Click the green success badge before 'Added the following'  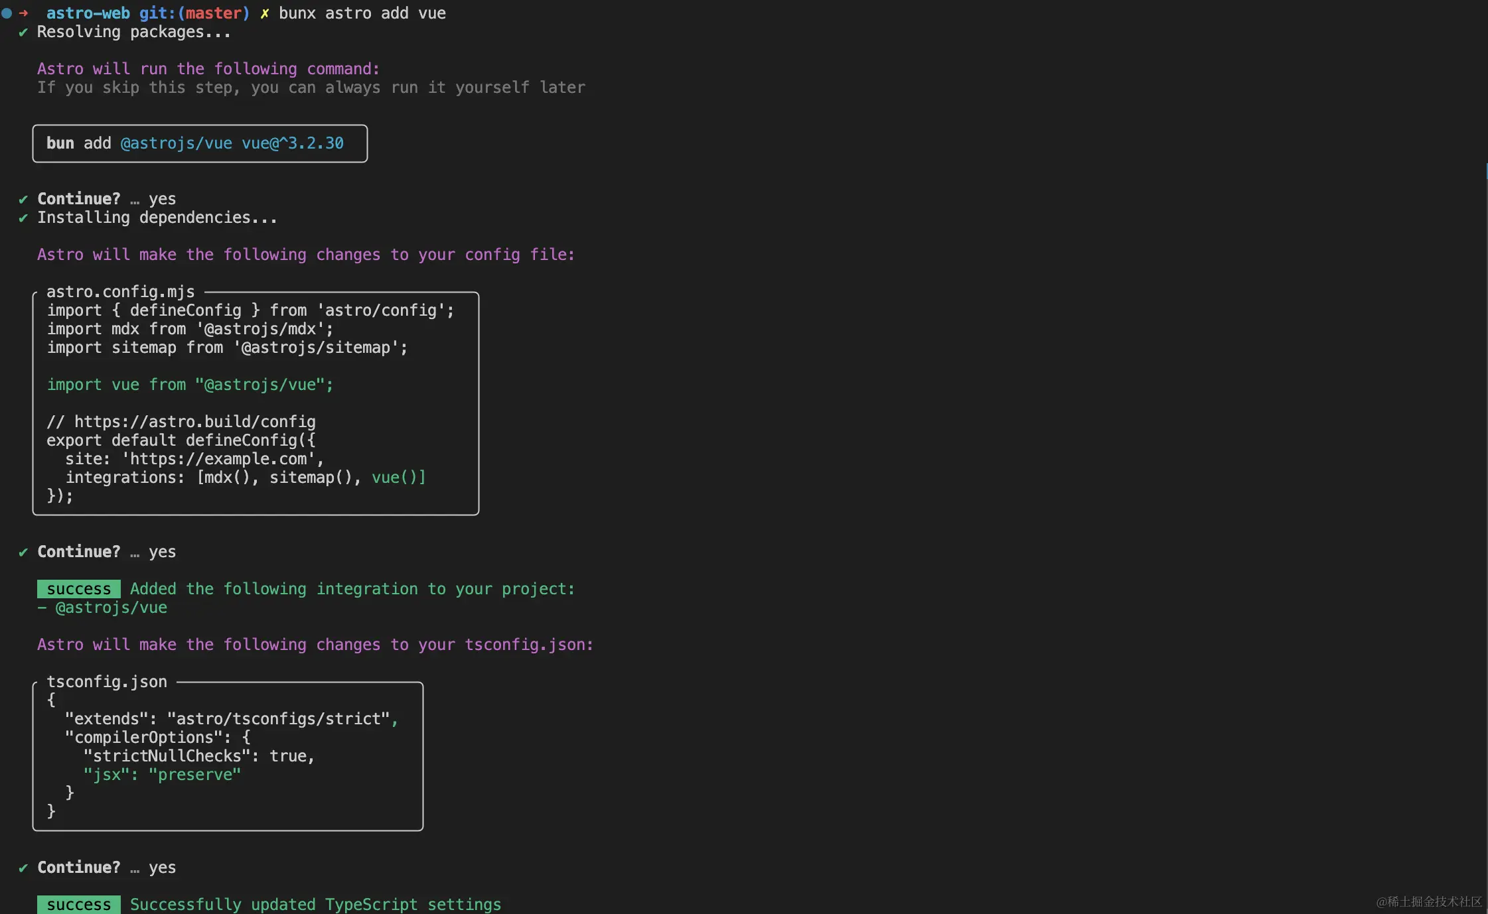click(79, 589)
